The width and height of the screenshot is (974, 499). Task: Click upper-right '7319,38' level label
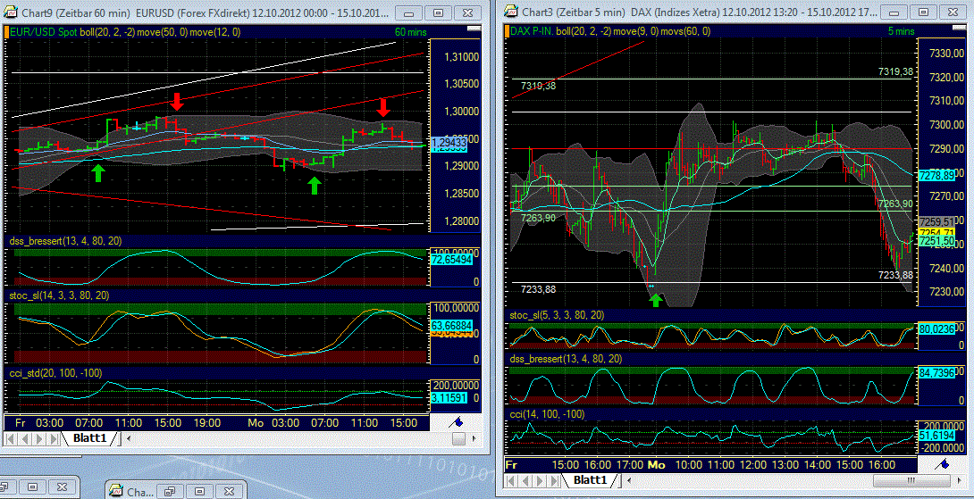point(895,72)
